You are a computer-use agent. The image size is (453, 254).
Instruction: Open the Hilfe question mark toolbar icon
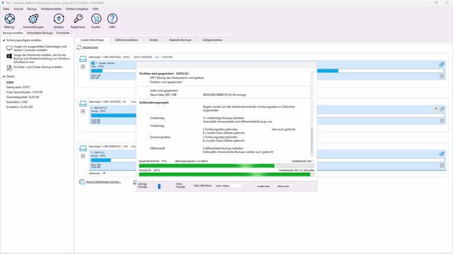click(112, 19)
